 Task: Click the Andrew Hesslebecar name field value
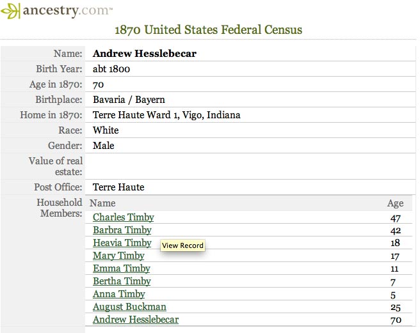(144, 54)
